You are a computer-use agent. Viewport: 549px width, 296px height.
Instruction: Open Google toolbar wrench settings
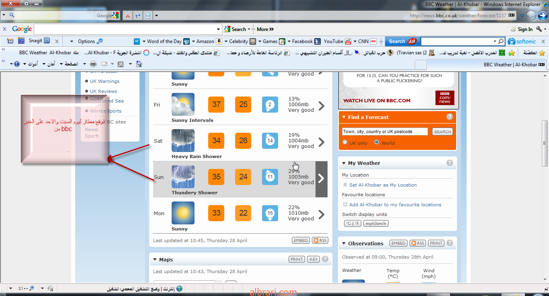click(539, 29)
